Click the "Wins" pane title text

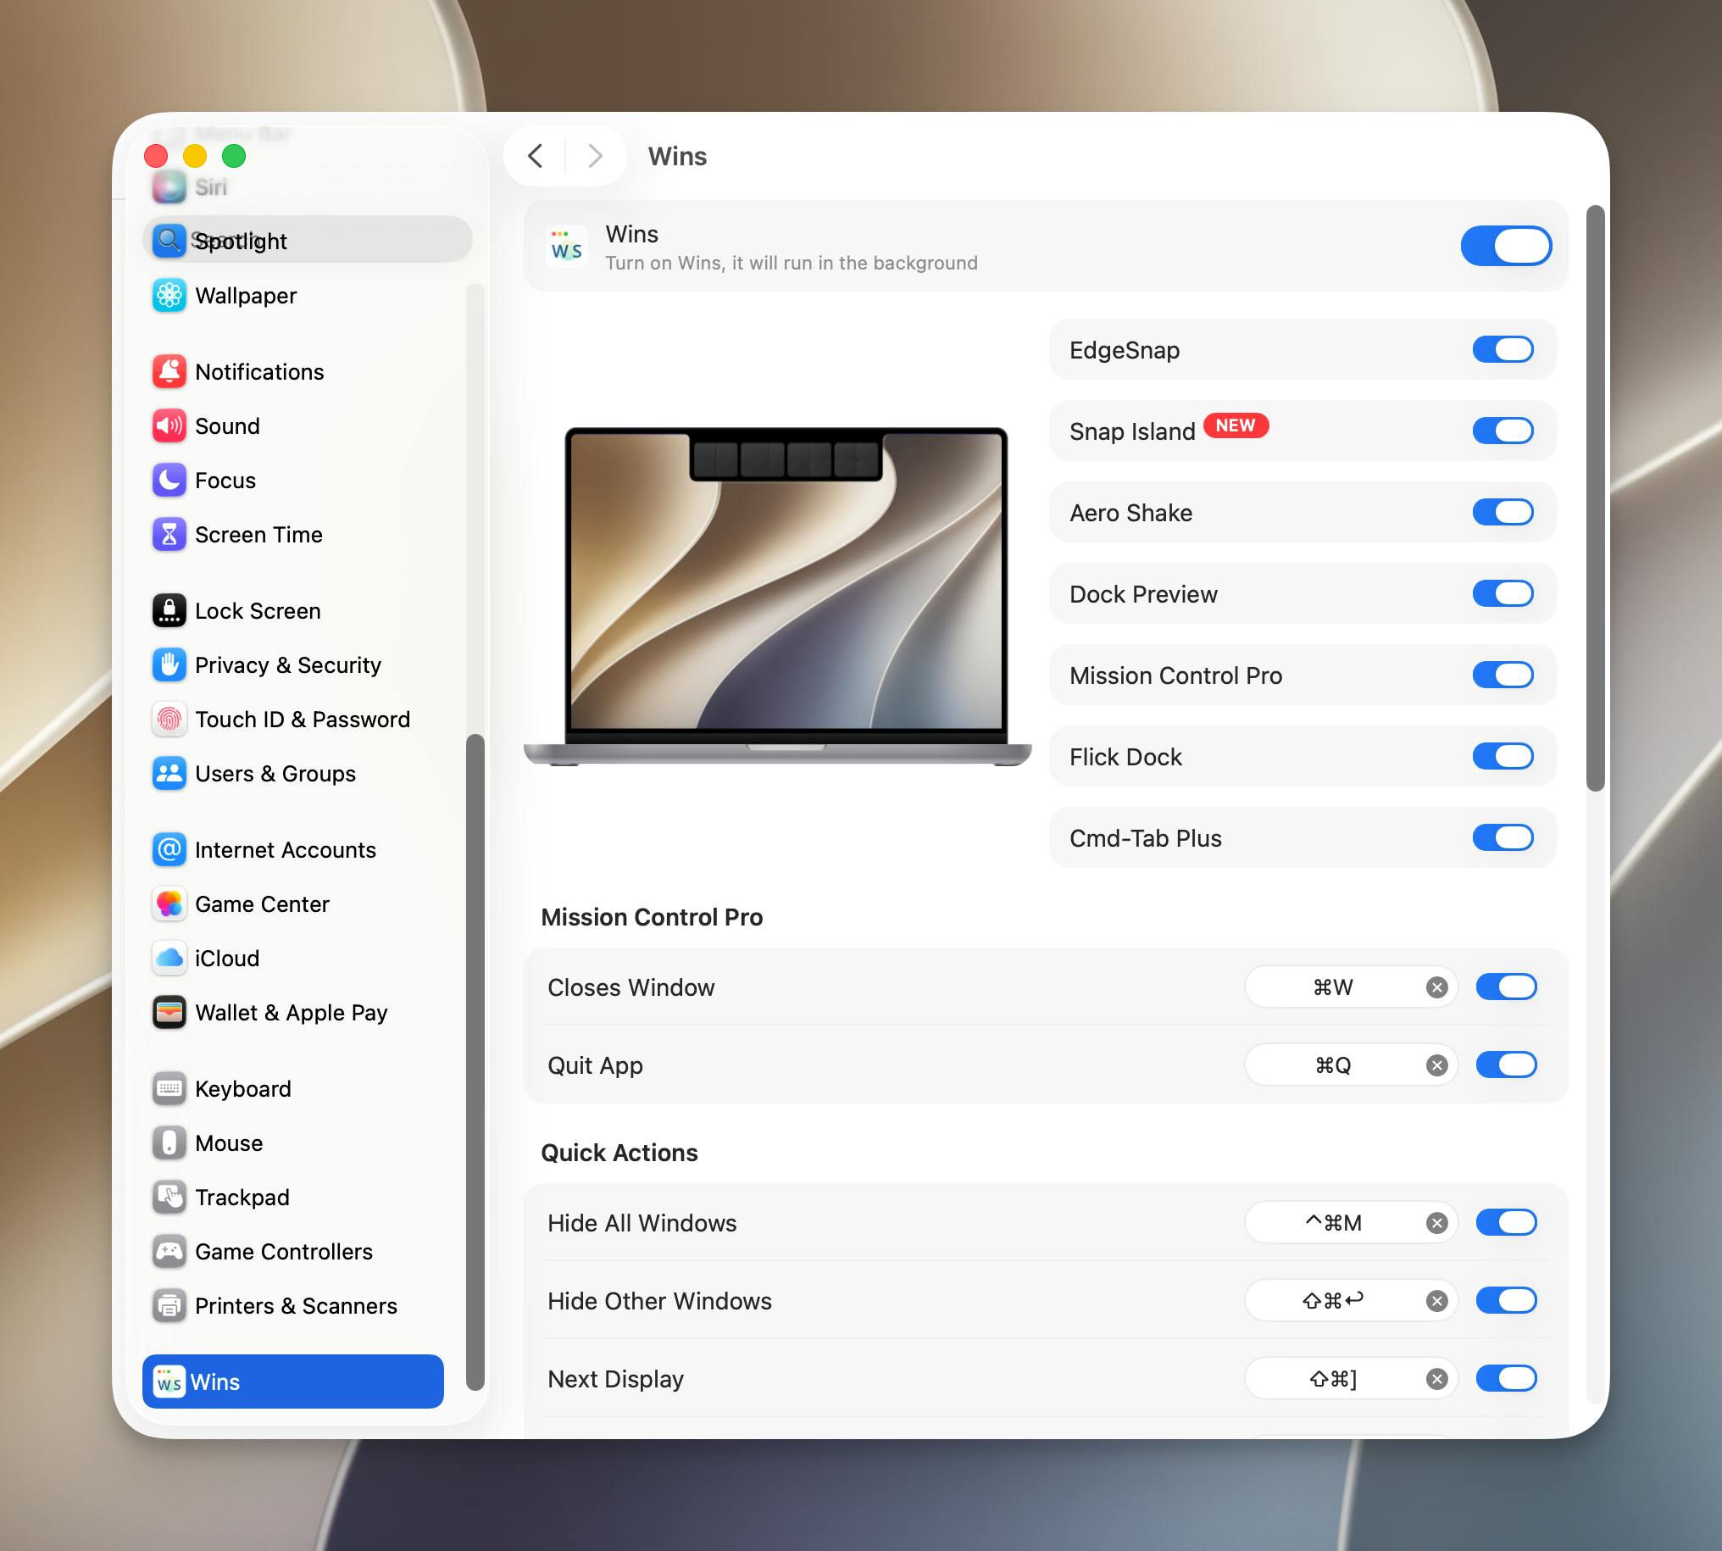(677, 156)
